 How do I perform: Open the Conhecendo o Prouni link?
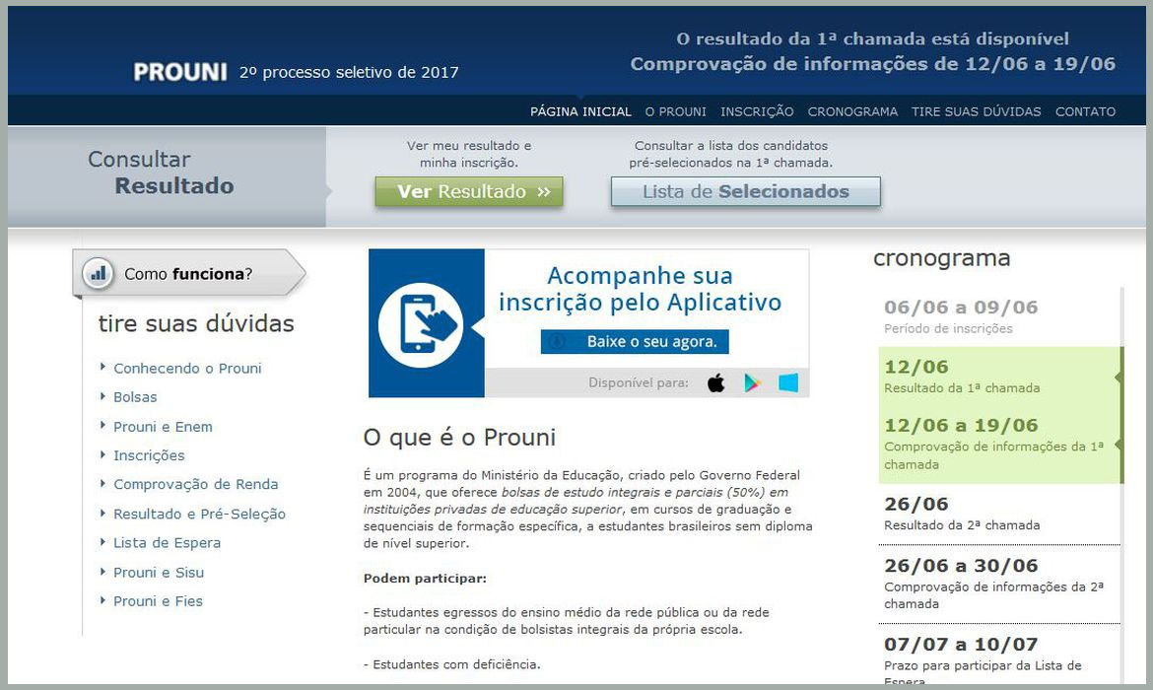pyautogui.click(x=187, y=369)
